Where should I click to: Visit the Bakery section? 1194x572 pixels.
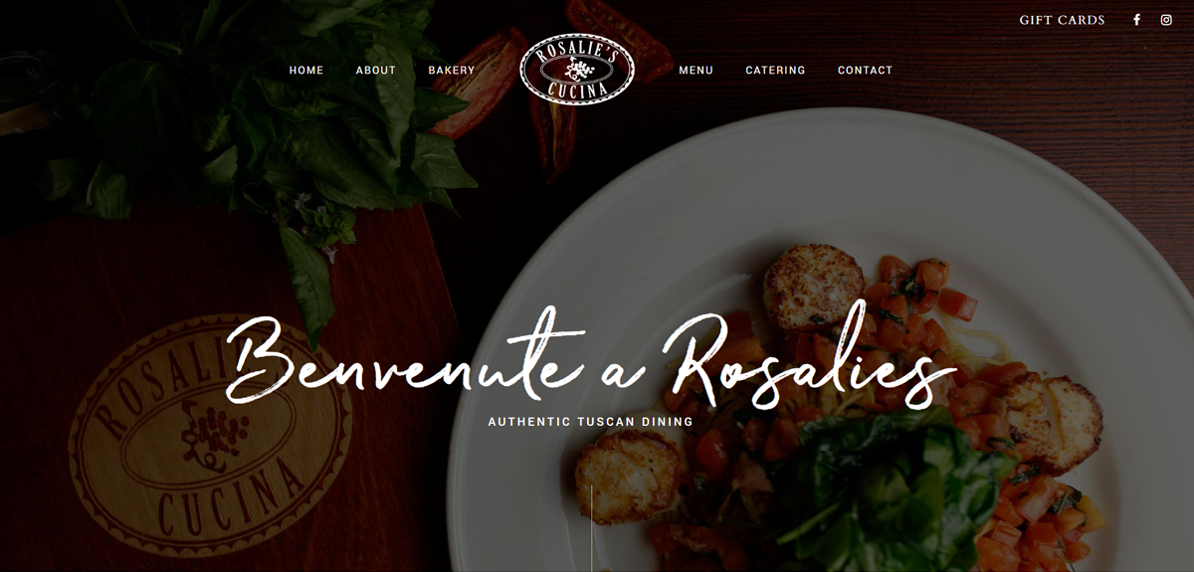tap(452, 71)
